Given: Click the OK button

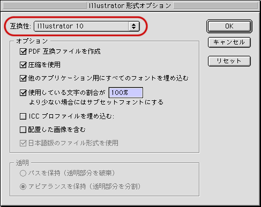Looking at the screenshot, I should click(x=229, y=26).
